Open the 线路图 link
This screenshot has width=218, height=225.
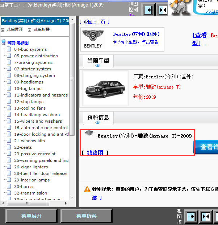pyautogui.click(x=95, y=152)
